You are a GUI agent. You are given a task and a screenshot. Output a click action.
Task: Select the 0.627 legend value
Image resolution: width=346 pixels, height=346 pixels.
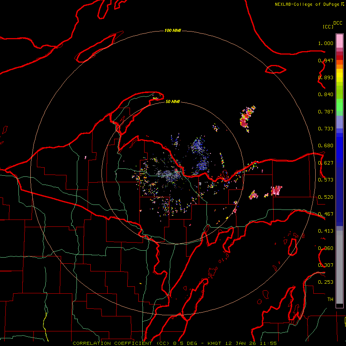click(326, 163)
